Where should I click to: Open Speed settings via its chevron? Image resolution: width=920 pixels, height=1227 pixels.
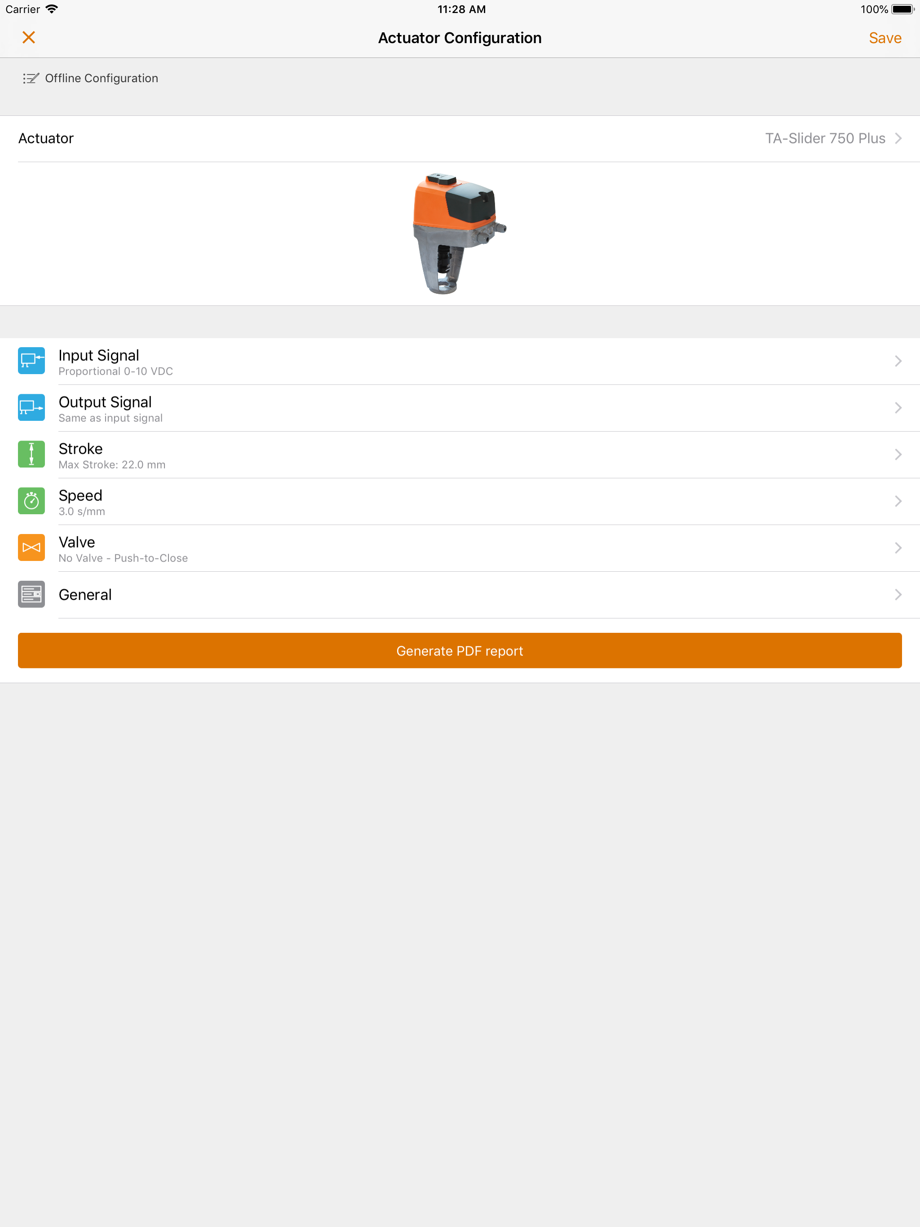(898, 501)
